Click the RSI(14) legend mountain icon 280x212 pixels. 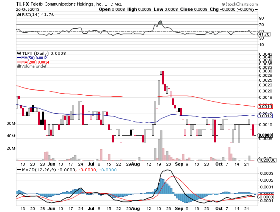tap(19, 14)
